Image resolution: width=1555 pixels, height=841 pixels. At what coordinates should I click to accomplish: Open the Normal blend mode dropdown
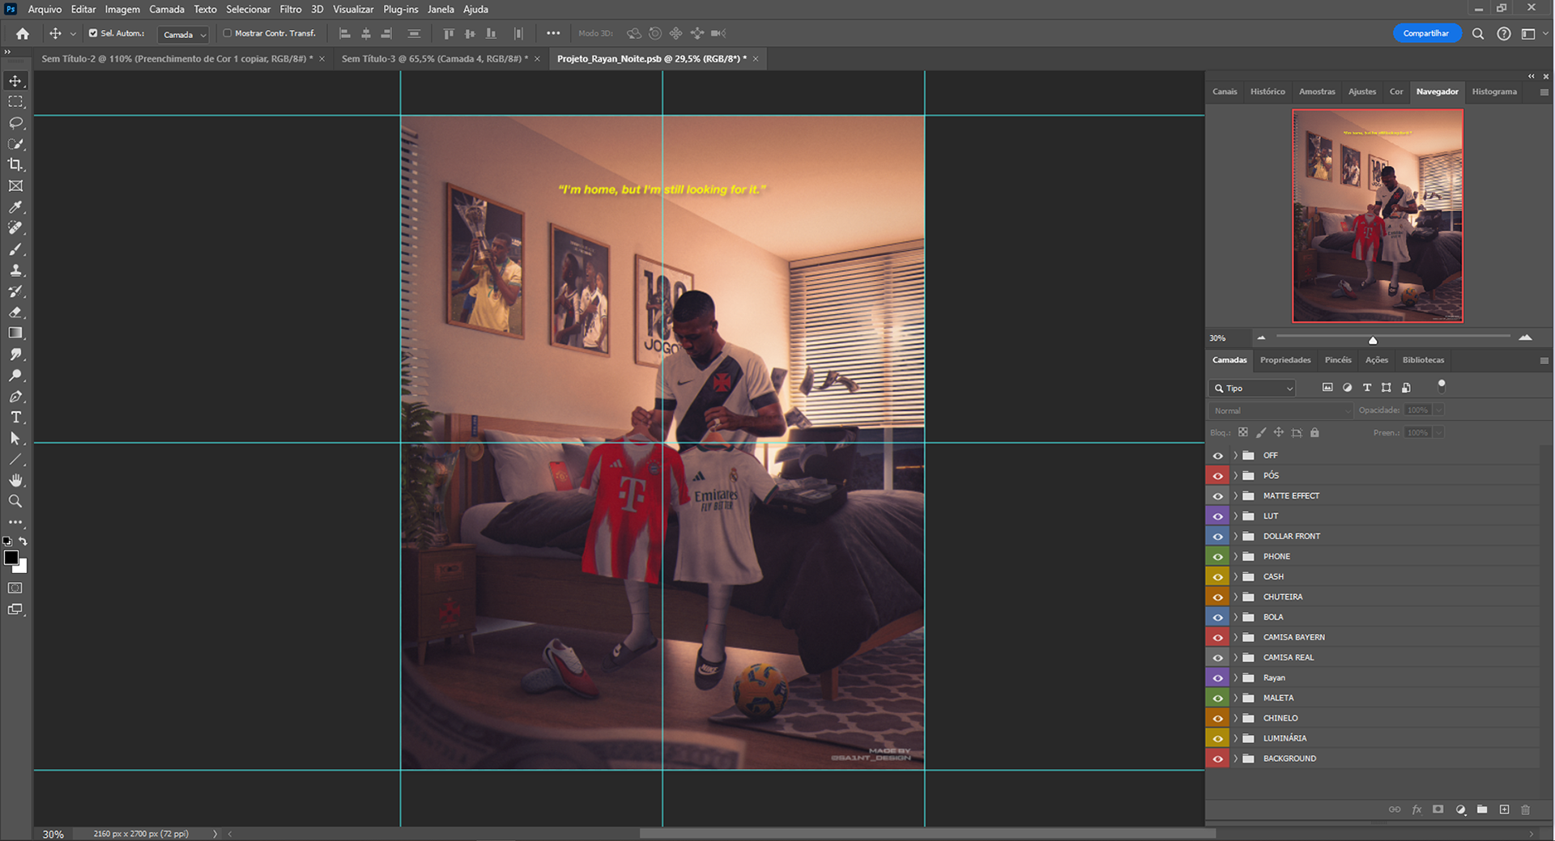pyautogui.click(x=1280, y=410)
